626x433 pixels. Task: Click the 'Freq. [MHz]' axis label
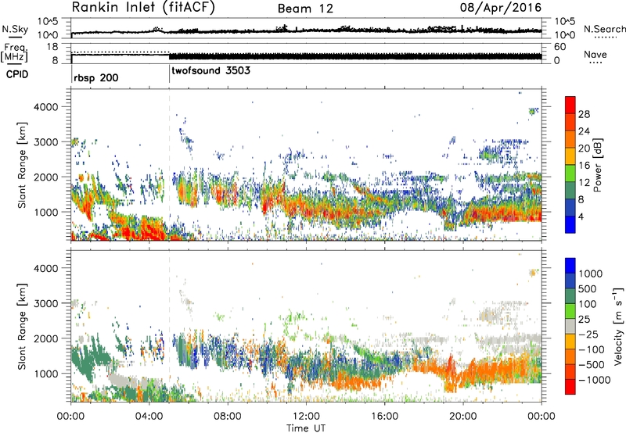(x=15, y=52)
